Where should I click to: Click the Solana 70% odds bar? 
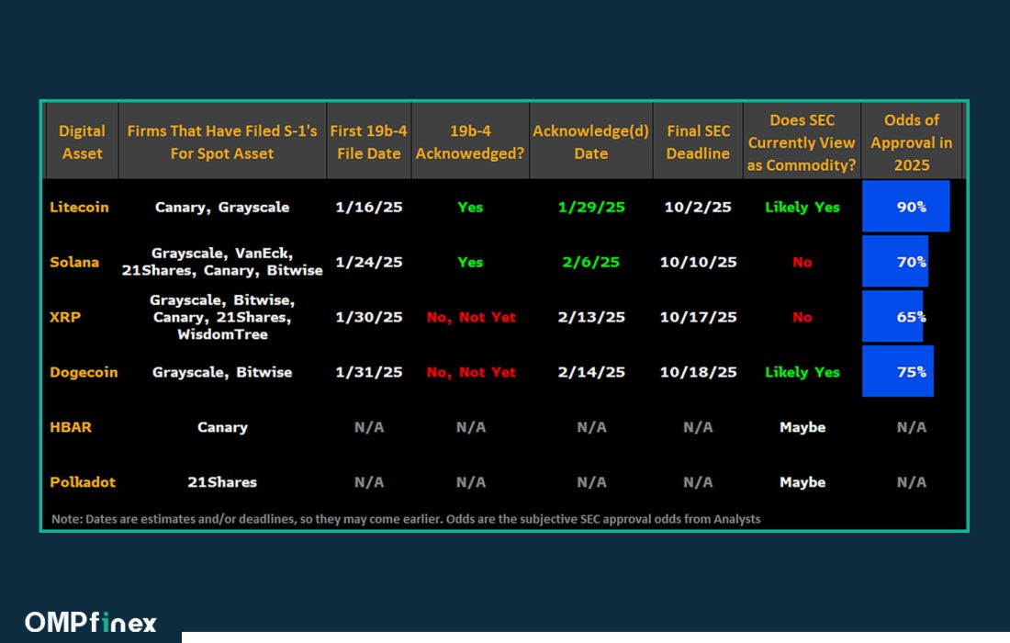coord(895,262)
